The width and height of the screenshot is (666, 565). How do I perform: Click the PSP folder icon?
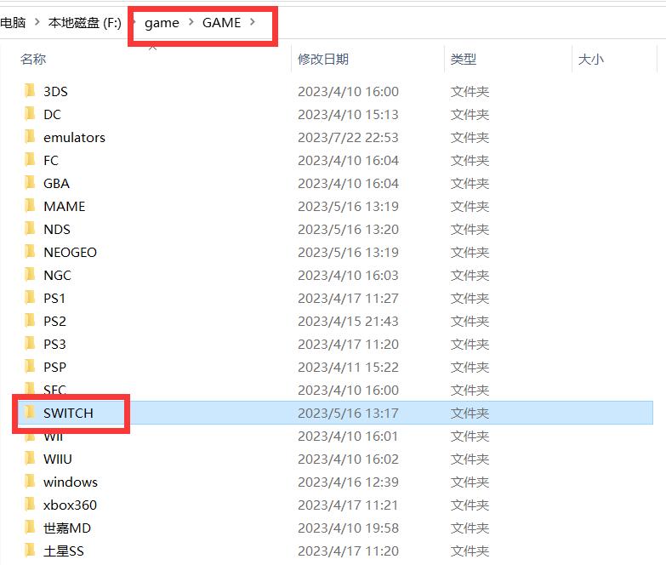pyautogui.click(x=30, y=366)
